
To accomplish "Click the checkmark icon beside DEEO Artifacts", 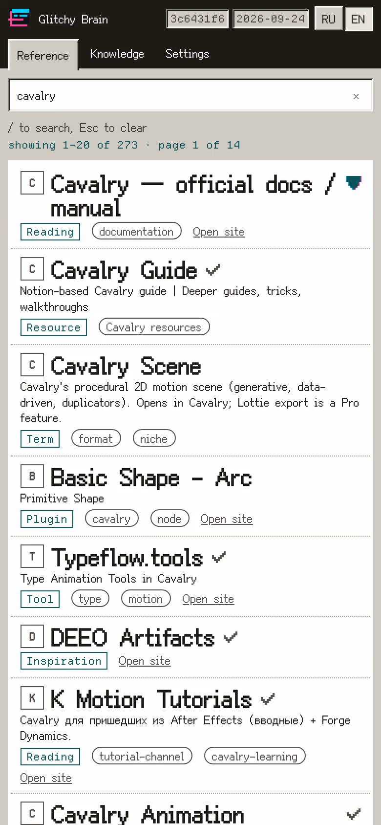I will click(231, 637).
